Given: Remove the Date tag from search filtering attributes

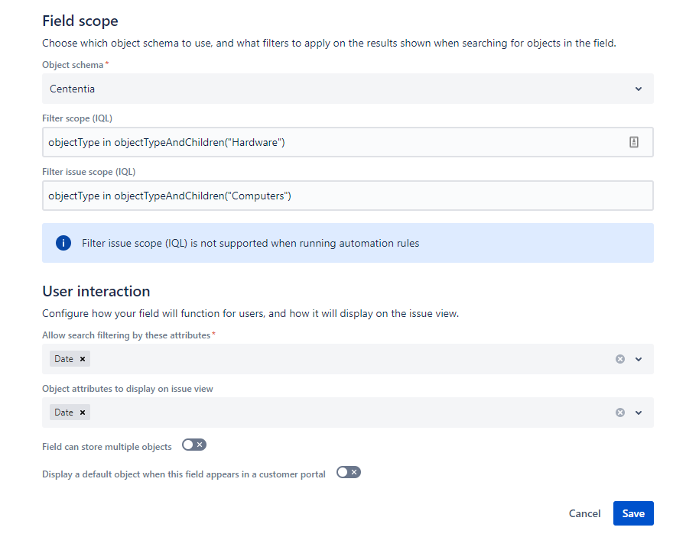Looking at the screenshot, I should [x=83, y=359].
